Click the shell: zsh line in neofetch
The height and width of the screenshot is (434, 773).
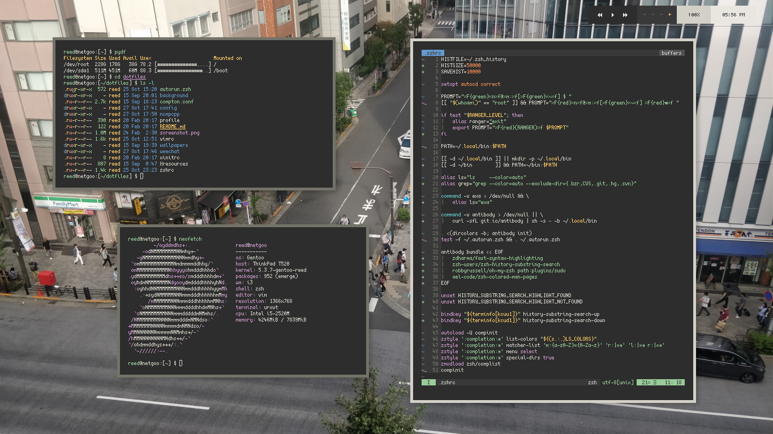pos(250,289)
